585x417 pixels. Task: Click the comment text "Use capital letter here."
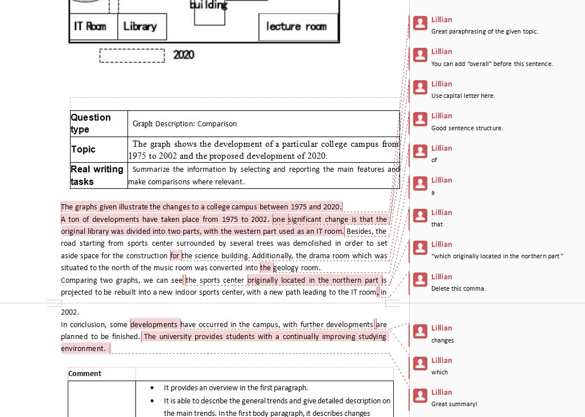point(463,96)
